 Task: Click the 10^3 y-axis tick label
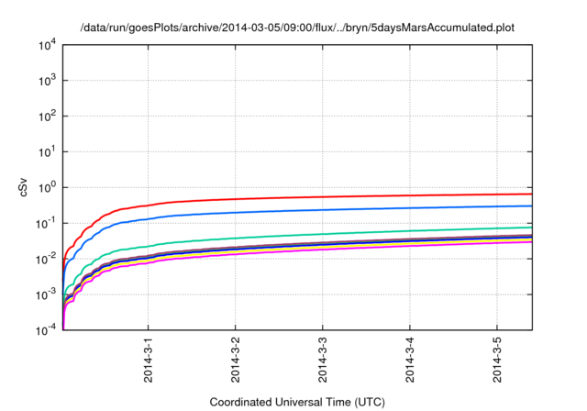pos(47,81)
